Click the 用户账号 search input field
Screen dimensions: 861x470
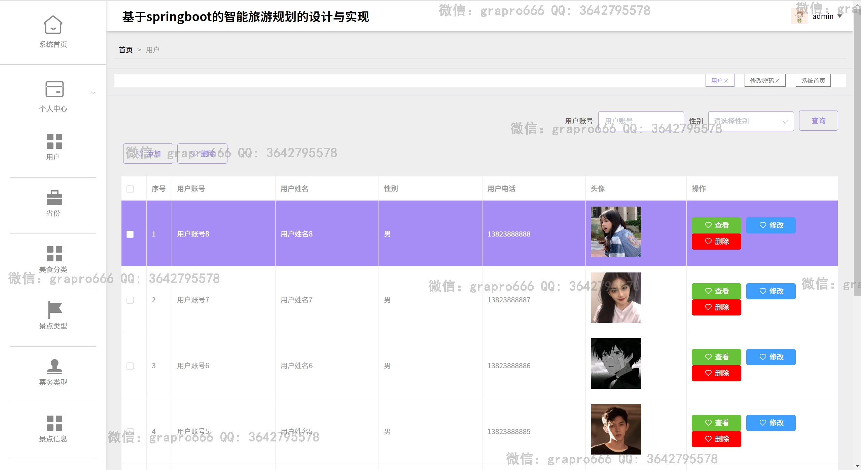tap(641, 121)
